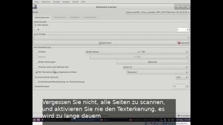Open the Anzeige menu
223x125 pixels.
tap(56, 2)
